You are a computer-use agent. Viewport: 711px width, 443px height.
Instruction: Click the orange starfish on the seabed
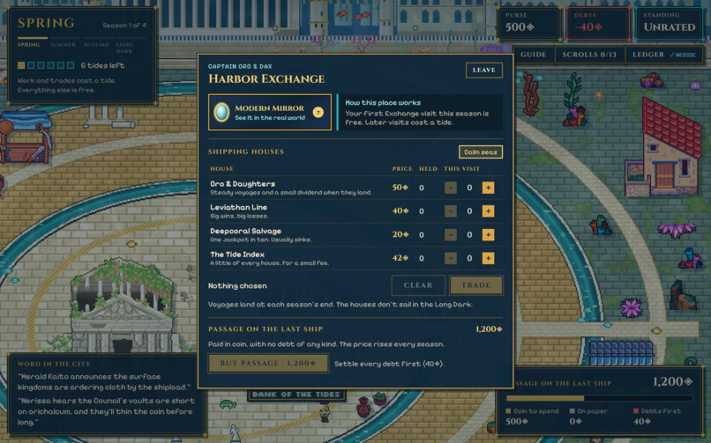pyautogui.click(x=599, y=95)
